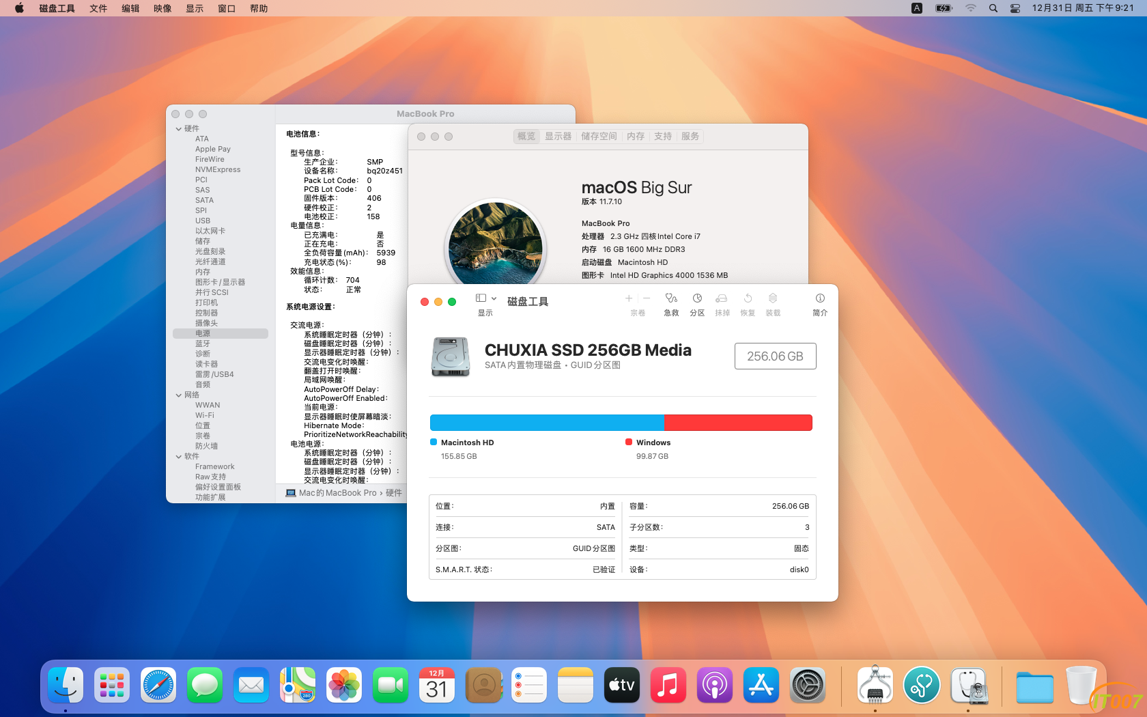
Task: Open the 映像 menu
Action: [x=162, y=8]
